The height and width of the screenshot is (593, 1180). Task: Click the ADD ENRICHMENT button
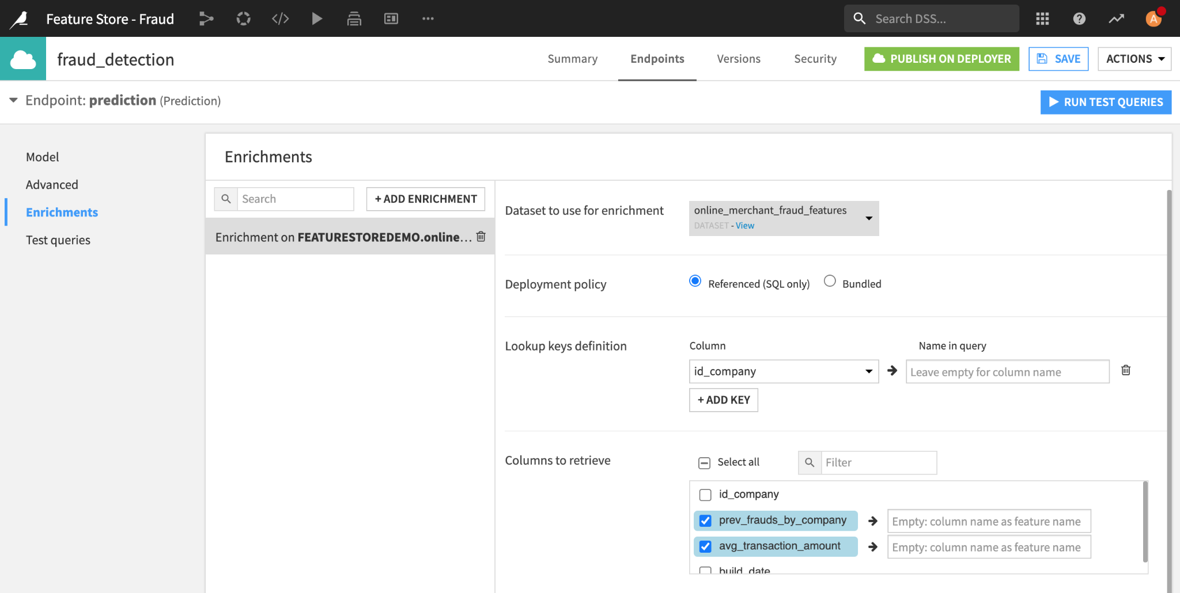425,199
